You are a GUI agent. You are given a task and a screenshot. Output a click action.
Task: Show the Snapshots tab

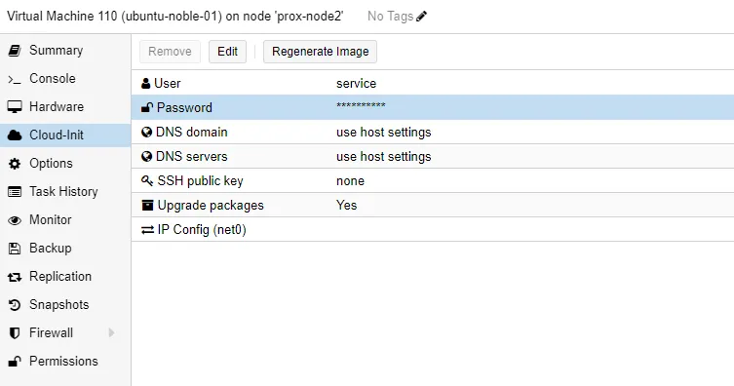click(x=65, y=304)
